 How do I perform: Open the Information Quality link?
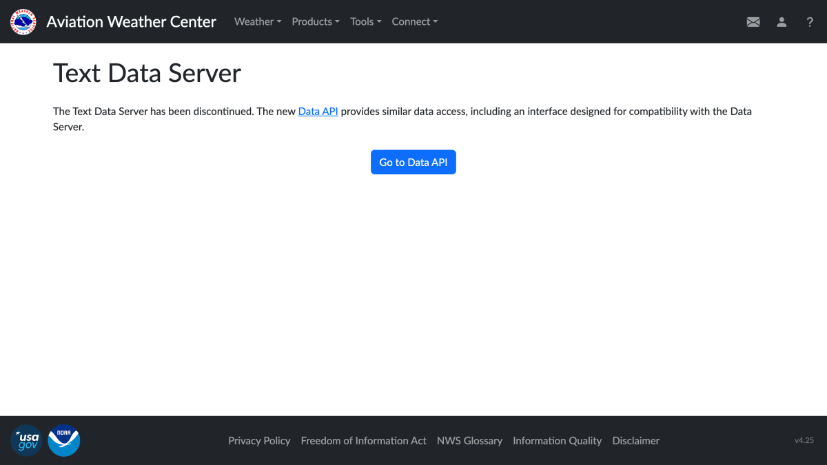click(557, 441)
